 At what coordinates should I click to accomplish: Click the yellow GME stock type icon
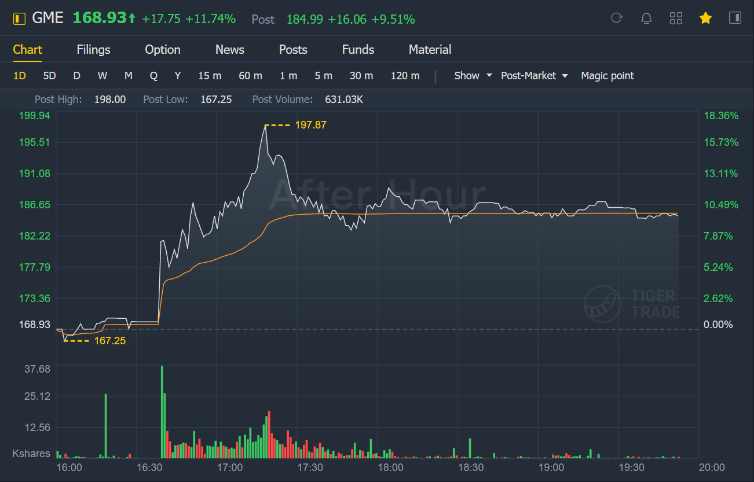[x=20, y=19]
